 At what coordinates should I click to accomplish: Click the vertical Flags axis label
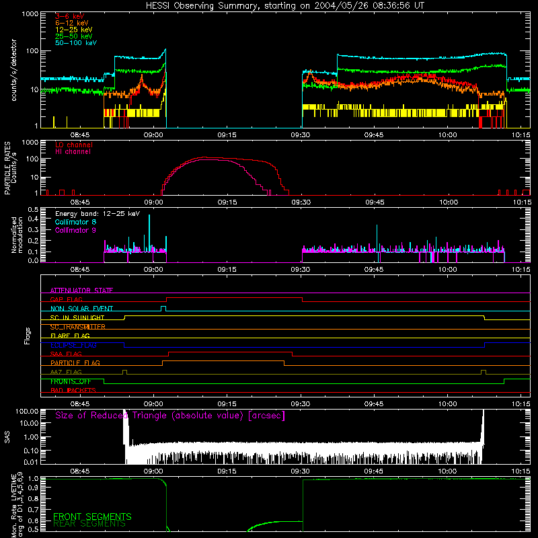[x=28, y=336]
